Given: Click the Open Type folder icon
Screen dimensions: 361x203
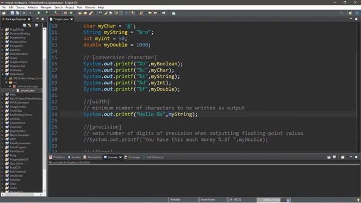Looking at the screenshot, I should tap(80, 13).
